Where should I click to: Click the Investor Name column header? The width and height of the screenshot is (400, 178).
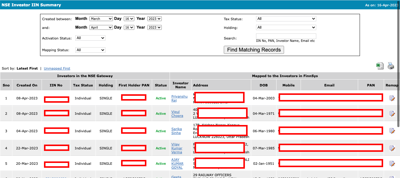click(181, 85)
